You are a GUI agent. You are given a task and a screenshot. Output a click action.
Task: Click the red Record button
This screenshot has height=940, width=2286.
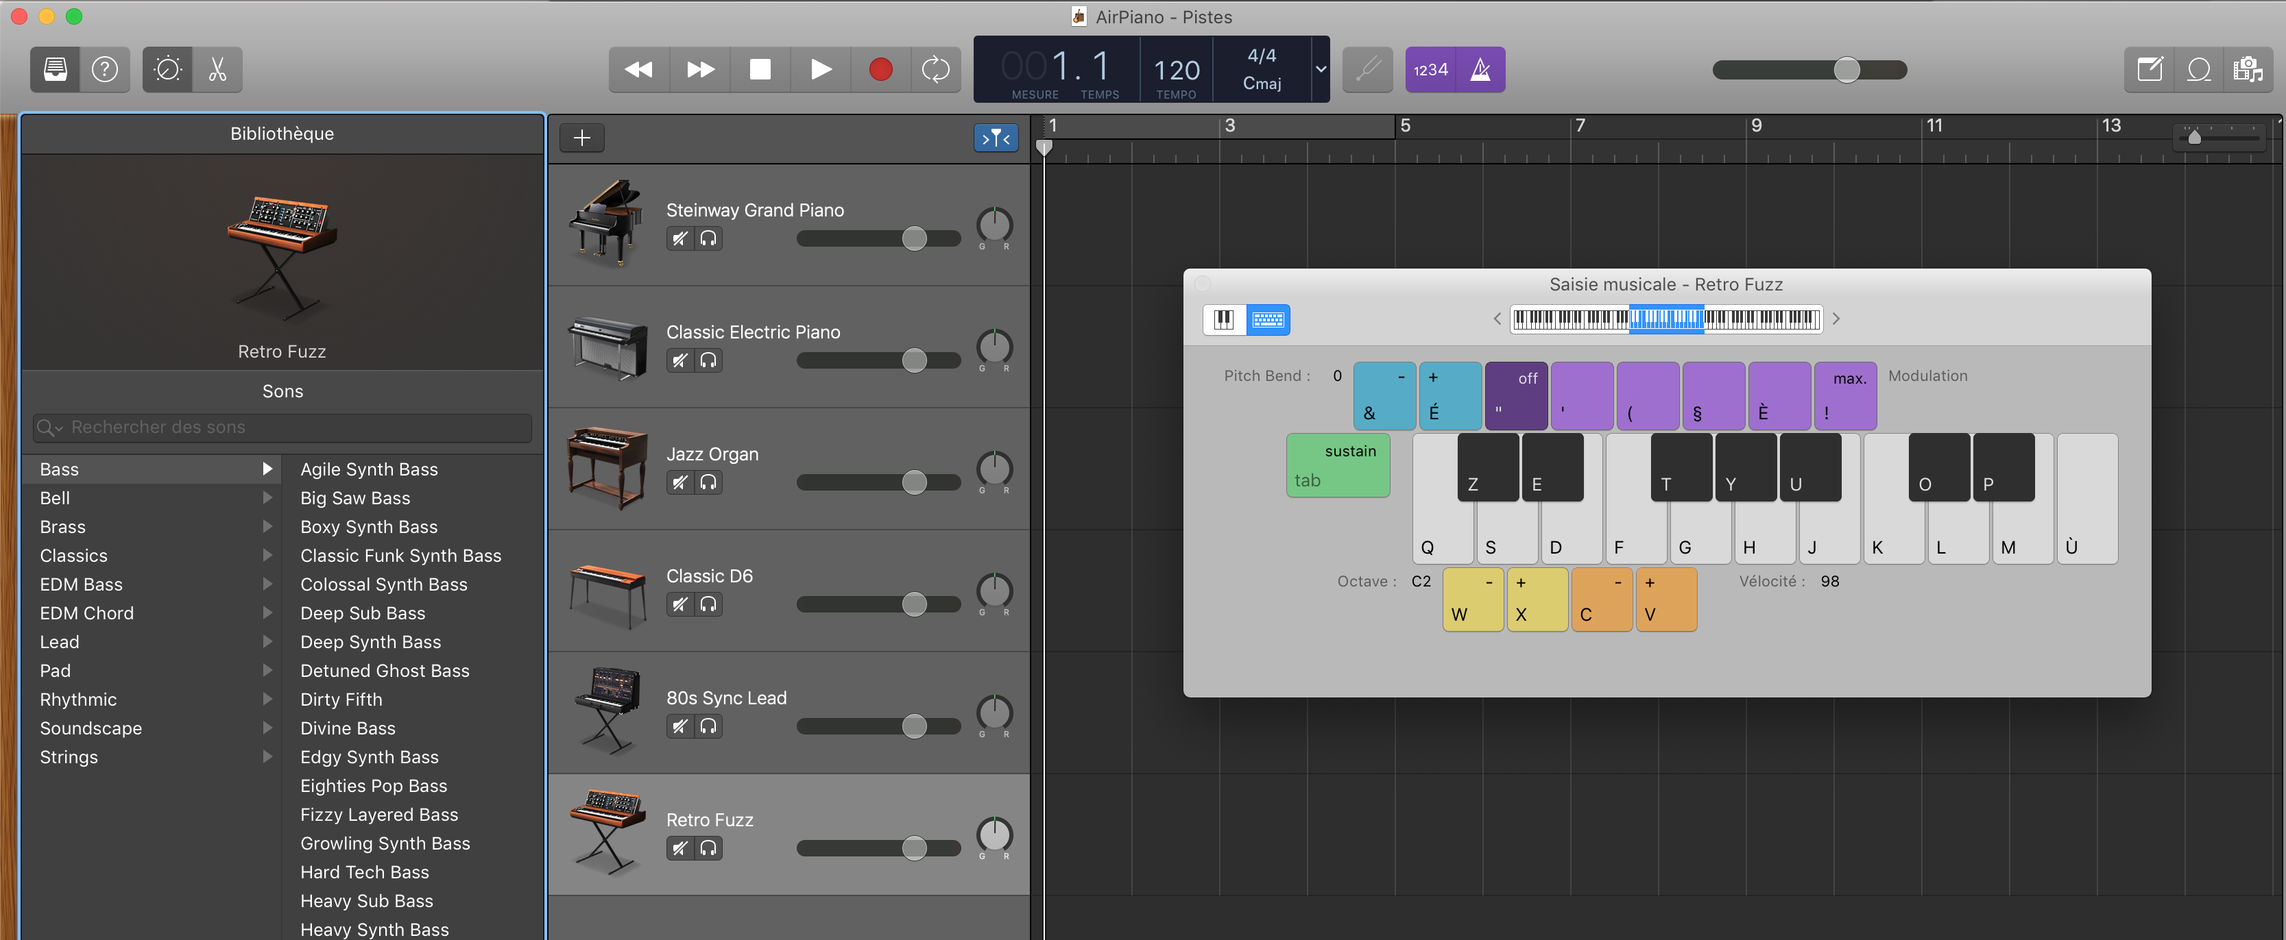pos(880,69)
